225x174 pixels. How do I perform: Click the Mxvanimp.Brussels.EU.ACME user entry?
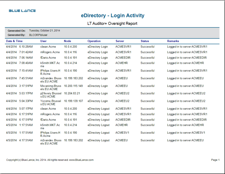pos(51,87)
